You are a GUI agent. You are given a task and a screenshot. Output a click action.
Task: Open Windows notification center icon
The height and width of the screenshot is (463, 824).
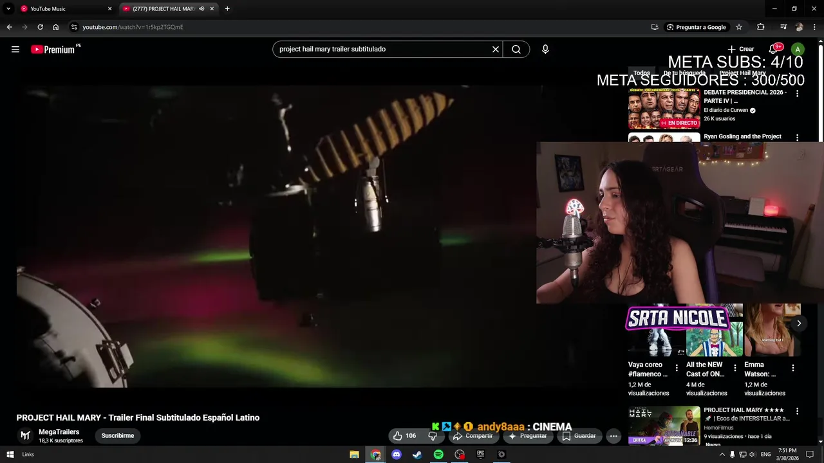pos(810,455)
